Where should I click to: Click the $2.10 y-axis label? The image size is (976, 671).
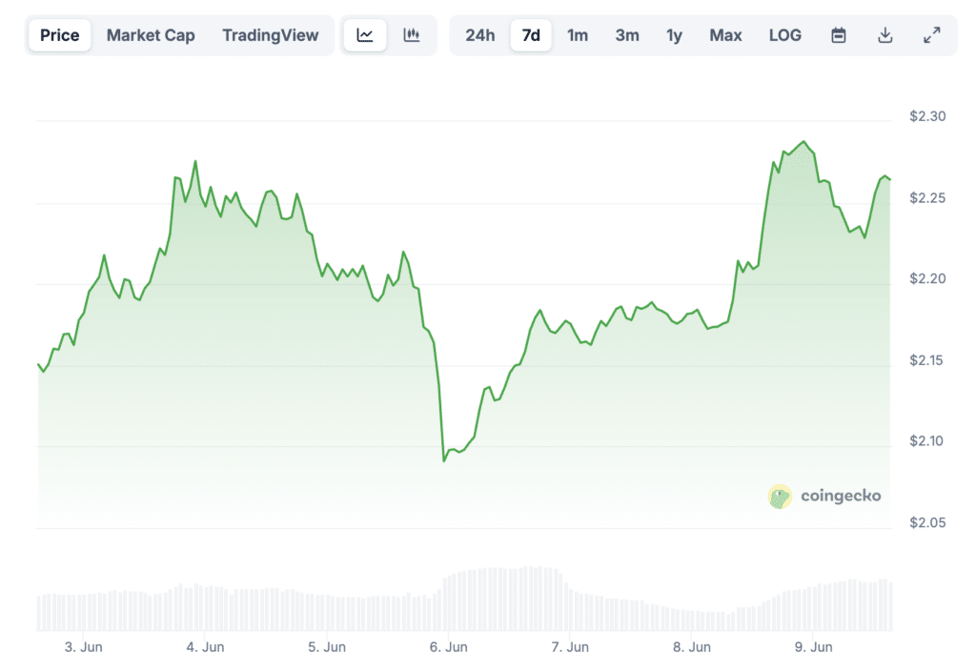[926, 441]
